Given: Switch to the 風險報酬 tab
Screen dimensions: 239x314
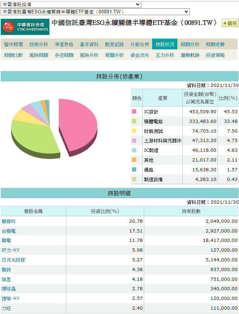Looking at the screenshot, I should pos(39,55).
